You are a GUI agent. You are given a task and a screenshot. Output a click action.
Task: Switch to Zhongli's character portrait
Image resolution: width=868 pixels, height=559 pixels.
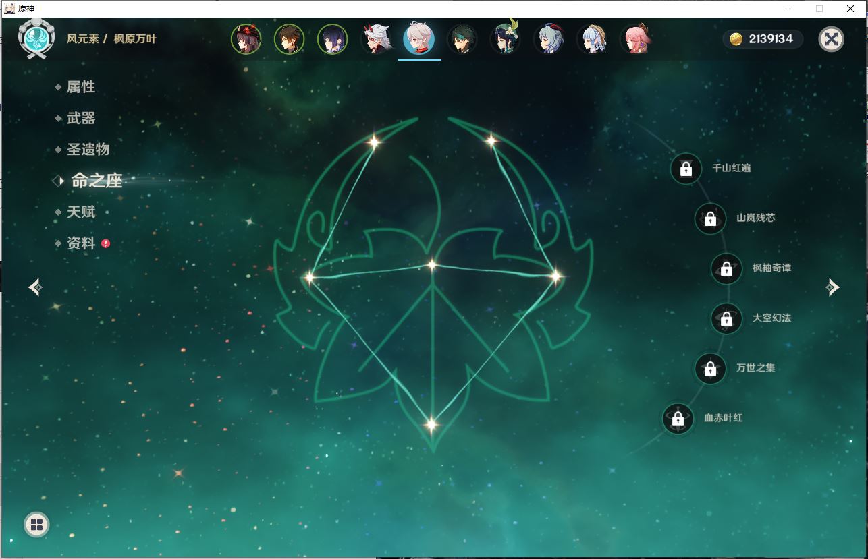[289, 39]
